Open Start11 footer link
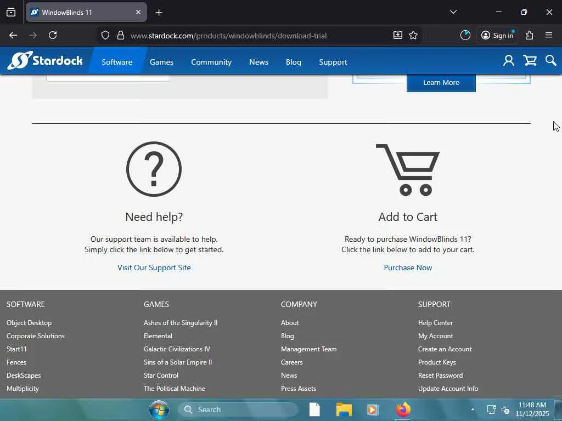This screenshot has height=421, width=562. click(x=16, y=349)
